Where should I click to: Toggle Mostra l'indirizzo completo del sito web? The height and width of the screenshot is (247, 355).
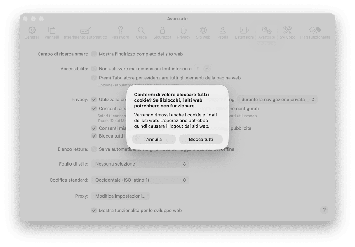click(94, 54)
